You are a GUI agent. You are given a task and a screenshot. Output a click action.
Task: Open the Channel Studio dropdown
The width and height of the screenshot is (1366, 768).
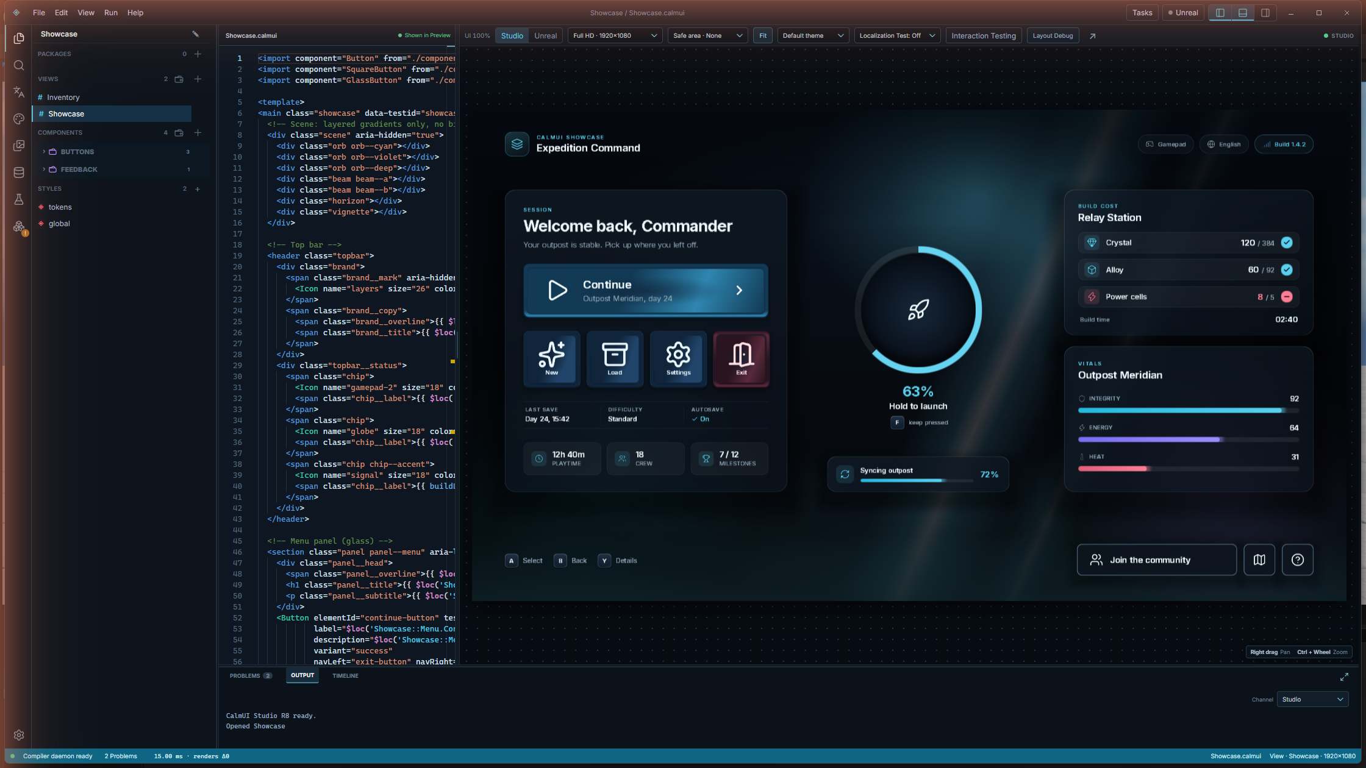tap(1312, 700)
